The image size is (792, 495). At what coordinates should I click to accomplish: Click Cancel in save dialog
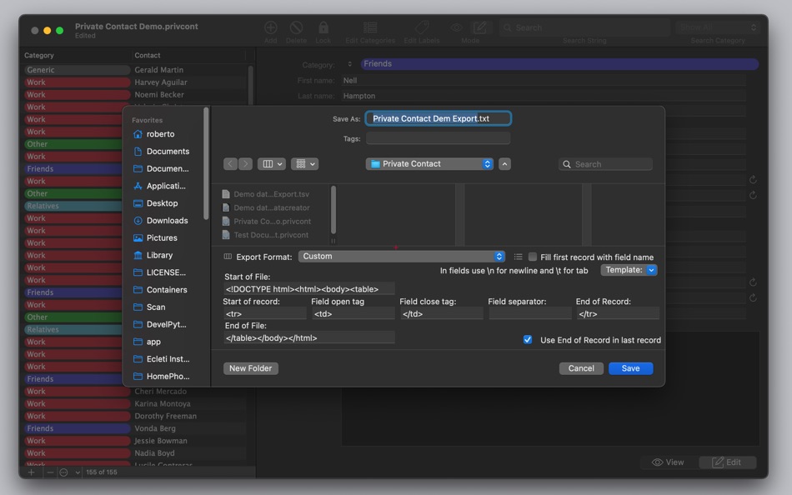[581, 368]
